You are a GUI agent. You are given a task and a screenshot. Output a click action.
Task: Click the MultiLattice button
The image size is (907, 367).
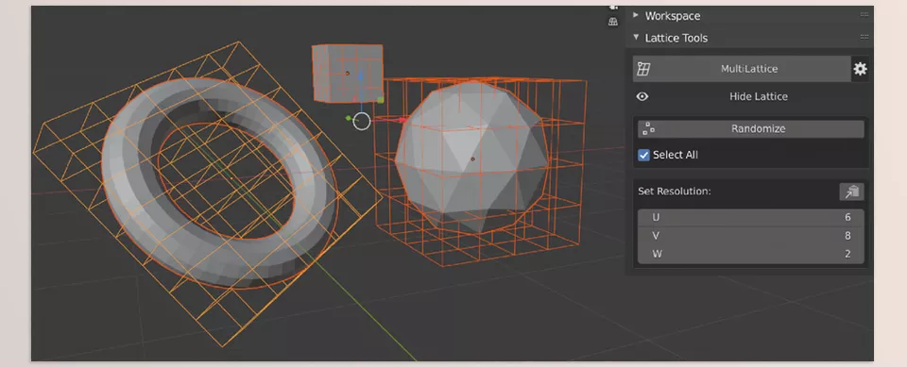(x=742, y=69)
